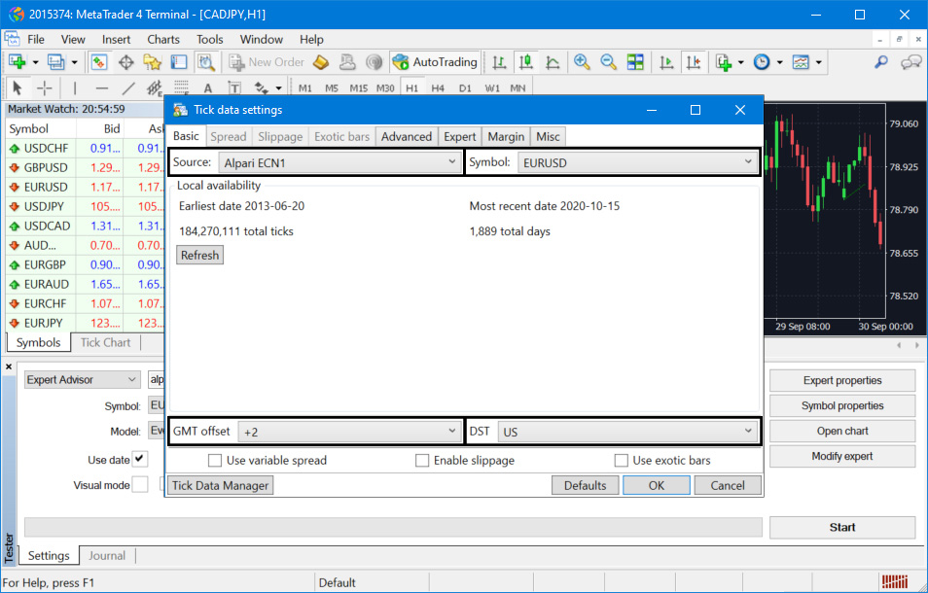Switch to the Advanced tab
The image size is (928, 593).
click(x=407, y=136)
